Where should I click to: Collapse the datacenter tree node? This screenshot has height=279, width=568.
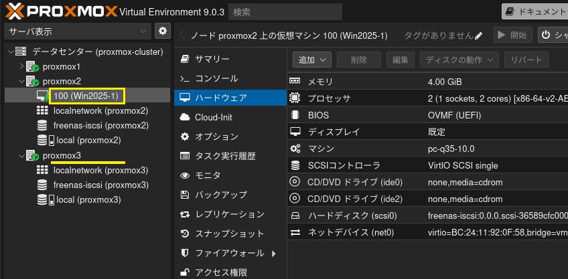click(x=11, y=52)
